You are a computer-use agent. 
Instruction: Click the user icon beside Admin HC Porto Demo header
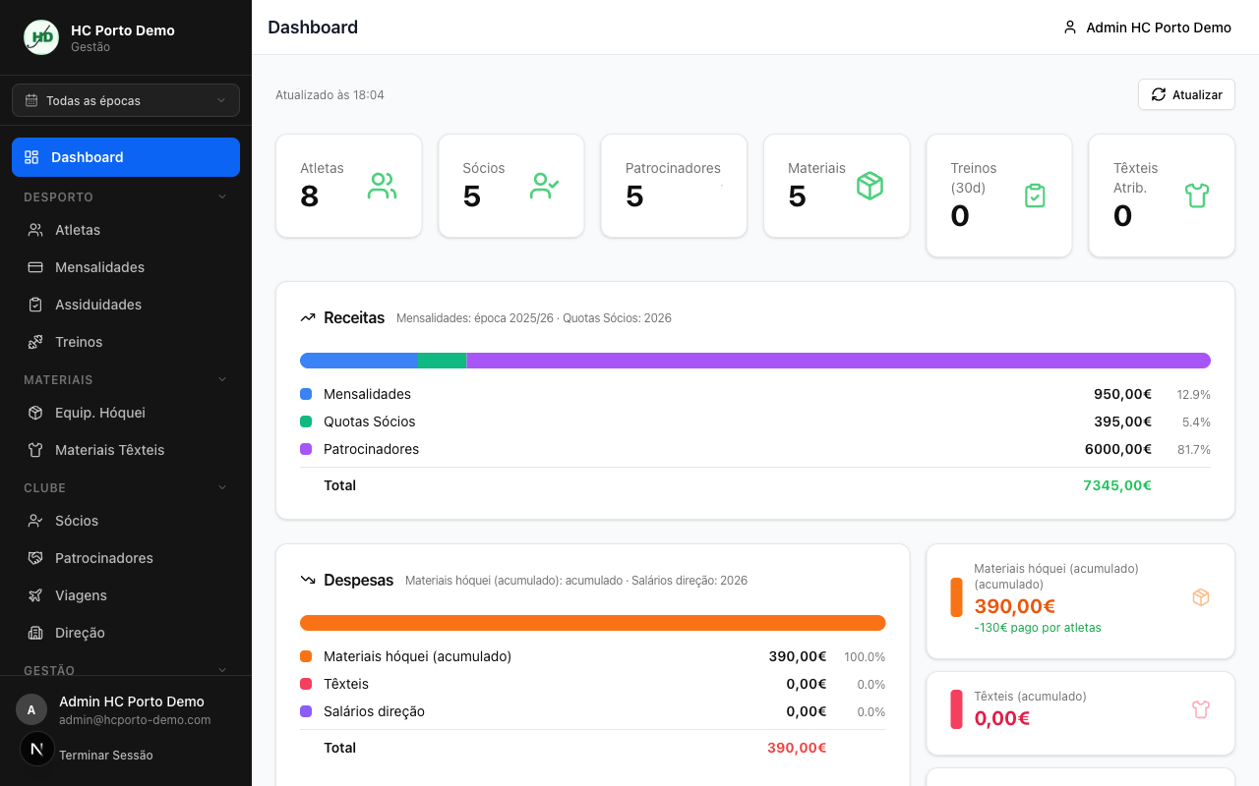[1070, 28]
